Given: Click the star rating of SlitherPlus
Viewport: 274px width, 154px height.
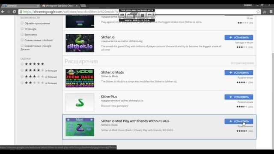Looking at the screenshot, I should (242, 107).
